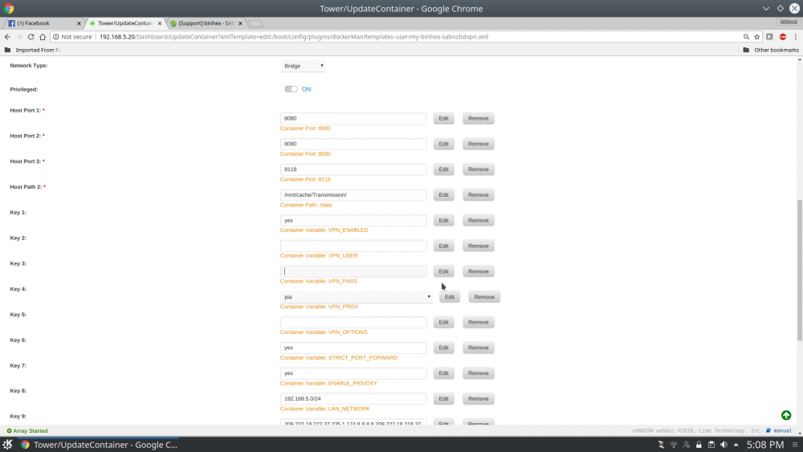Reload the UpdateContainer page
The image size is (803, 452).
(31, 37)
